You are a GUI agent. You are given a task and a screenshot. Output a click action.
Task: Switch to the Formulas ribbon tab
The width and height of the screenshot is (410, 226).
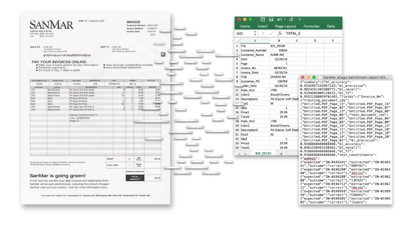click(x=312, y=26)
